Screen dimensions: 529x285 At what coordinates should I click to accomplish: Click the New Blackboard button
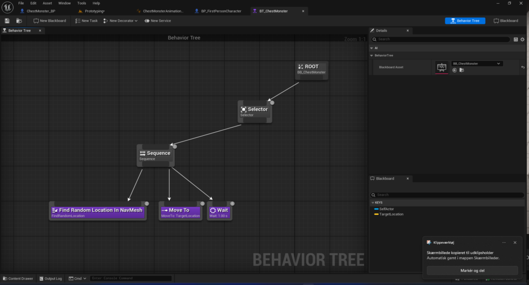[50, 21]
